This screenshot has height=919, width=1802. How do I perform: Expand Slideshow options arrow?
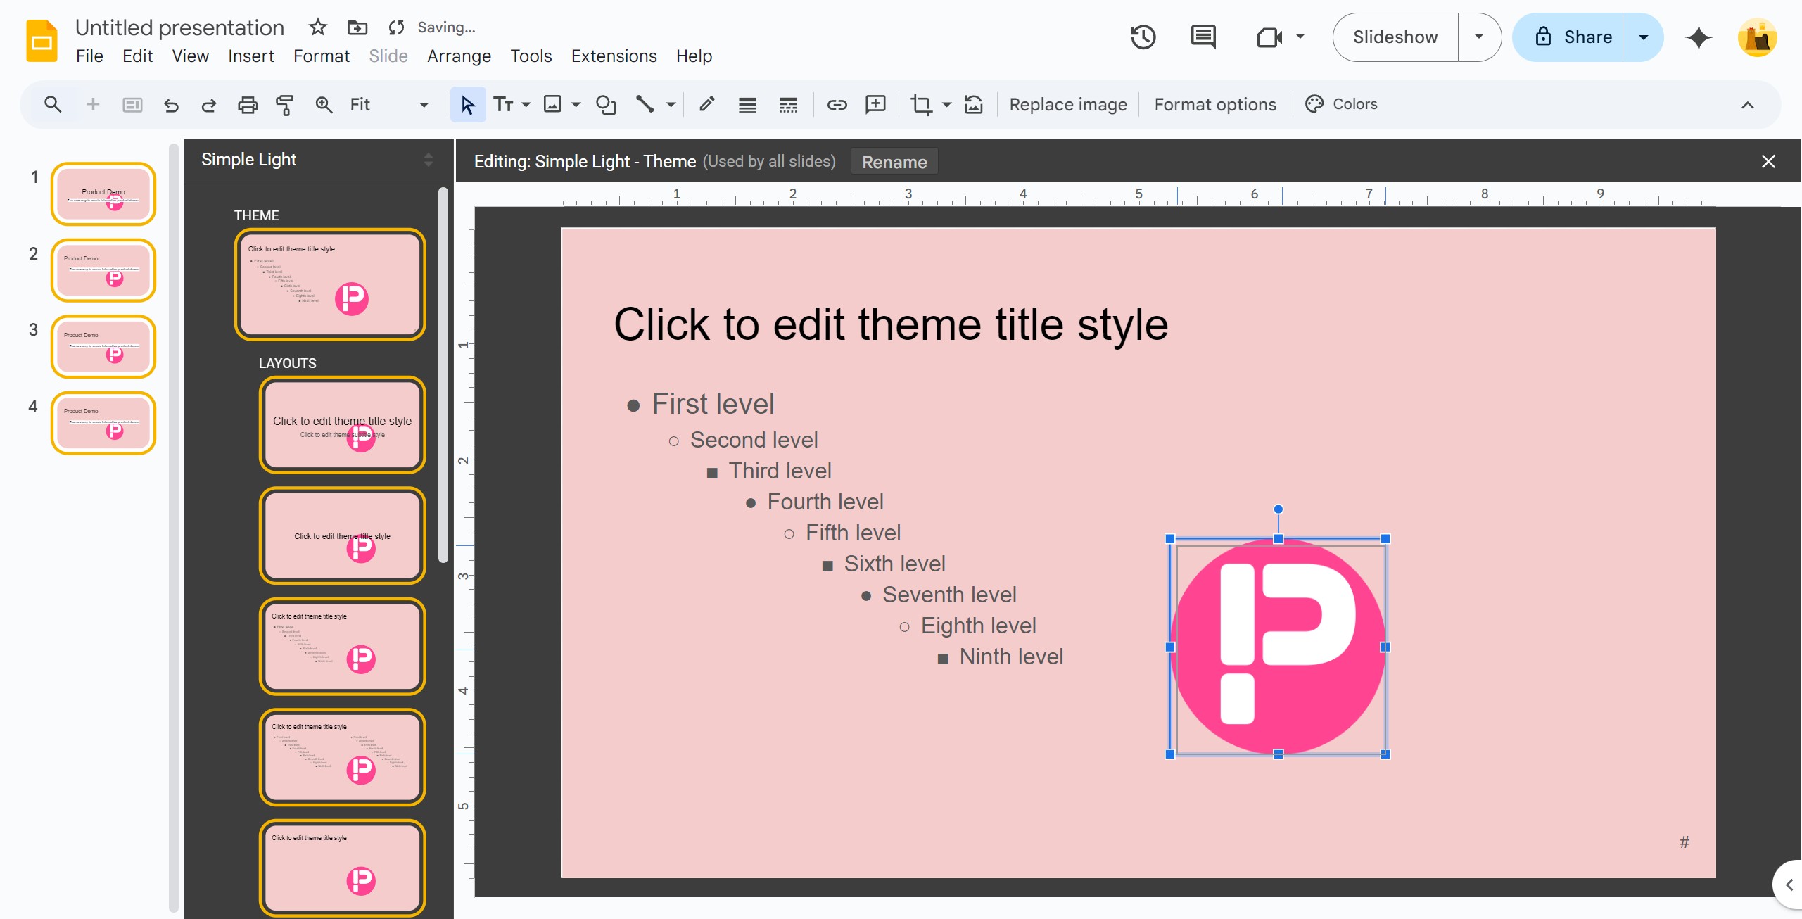1479,37
